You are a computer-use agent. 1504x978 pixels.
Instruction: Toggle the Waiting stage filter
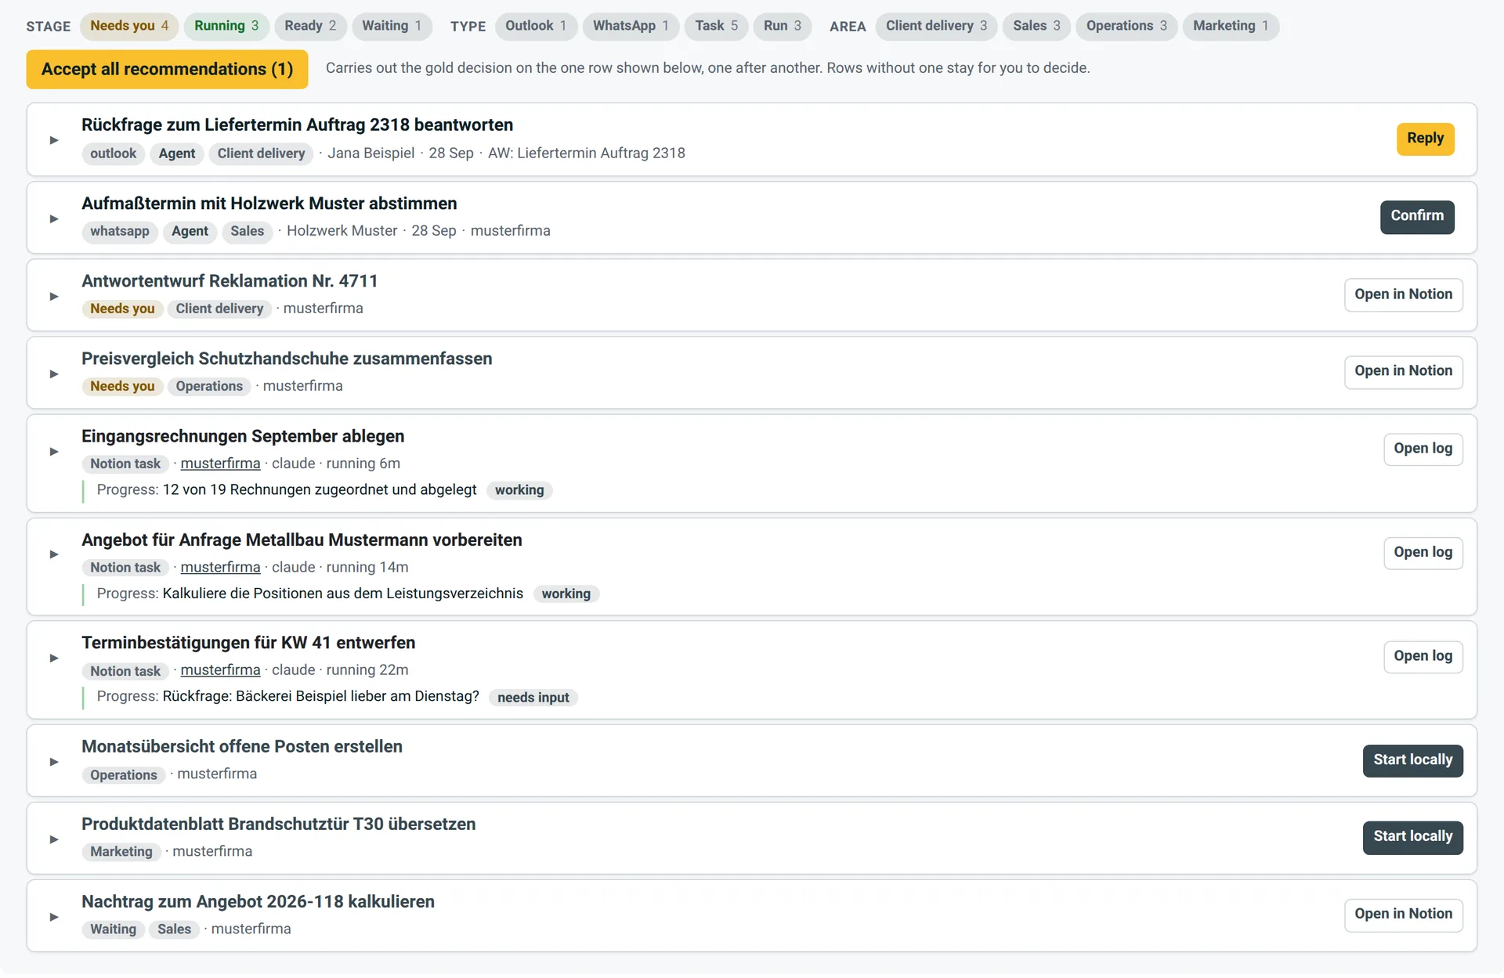(392, 26)
